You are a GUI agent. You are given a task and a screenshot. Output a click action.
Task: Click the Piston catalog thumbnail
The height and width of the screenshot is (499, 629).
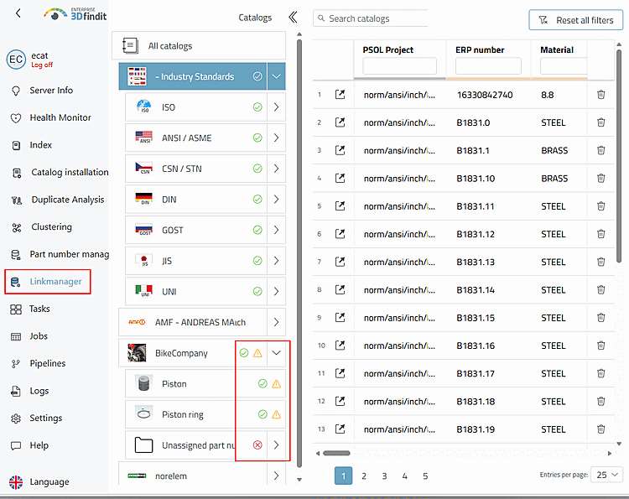click(143, 383)
